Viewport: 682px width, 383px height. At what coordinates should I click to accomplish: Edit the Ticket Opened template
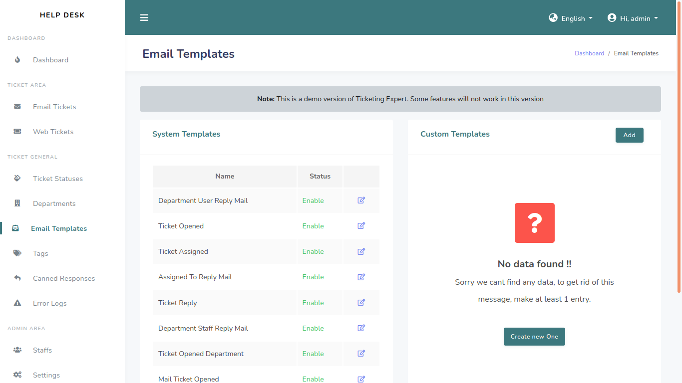tap(361, 225)
